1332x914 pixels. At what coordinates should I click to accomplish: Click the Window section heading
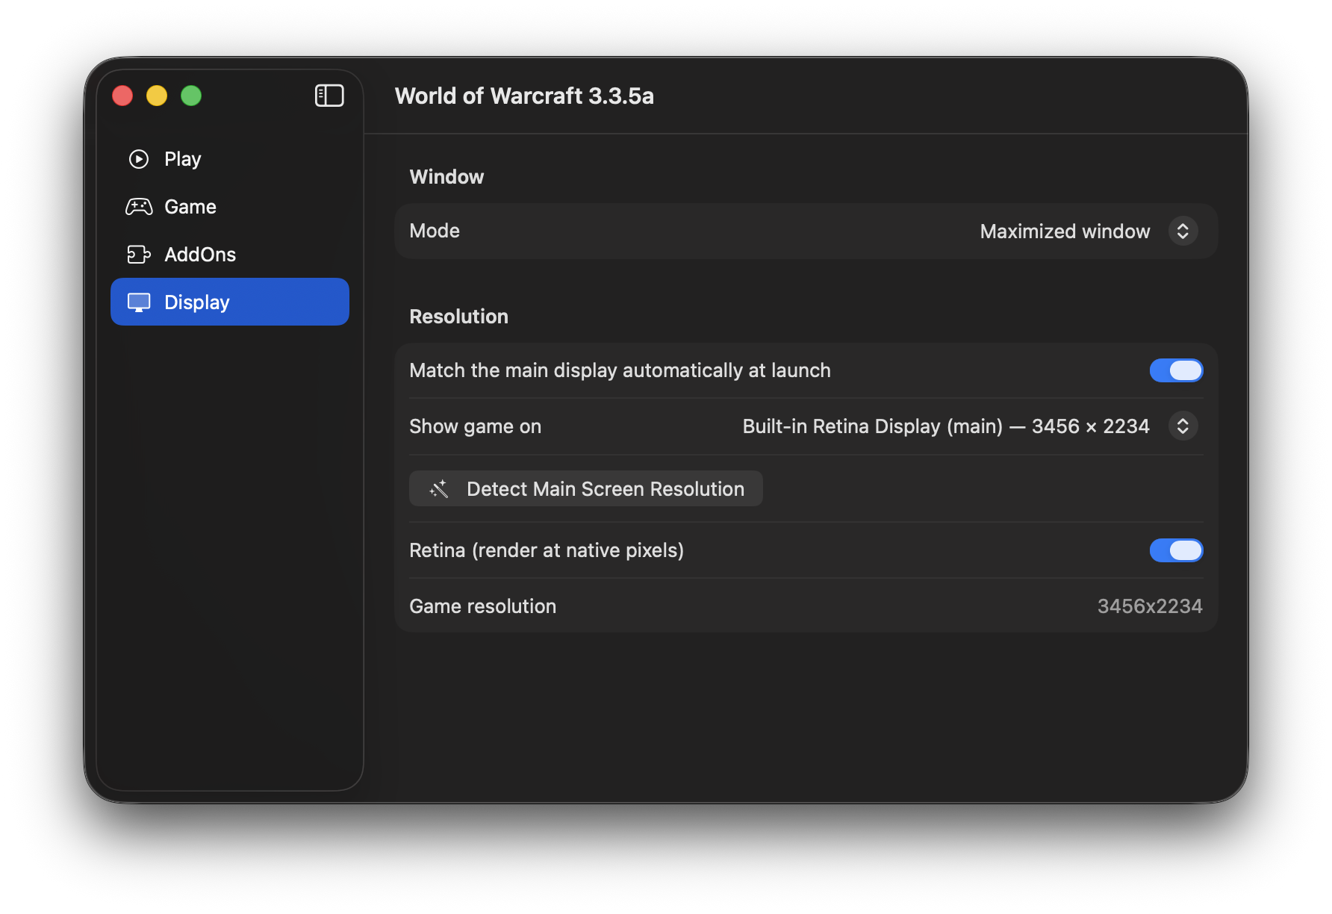pyautogui.click(x=446, y=177)
